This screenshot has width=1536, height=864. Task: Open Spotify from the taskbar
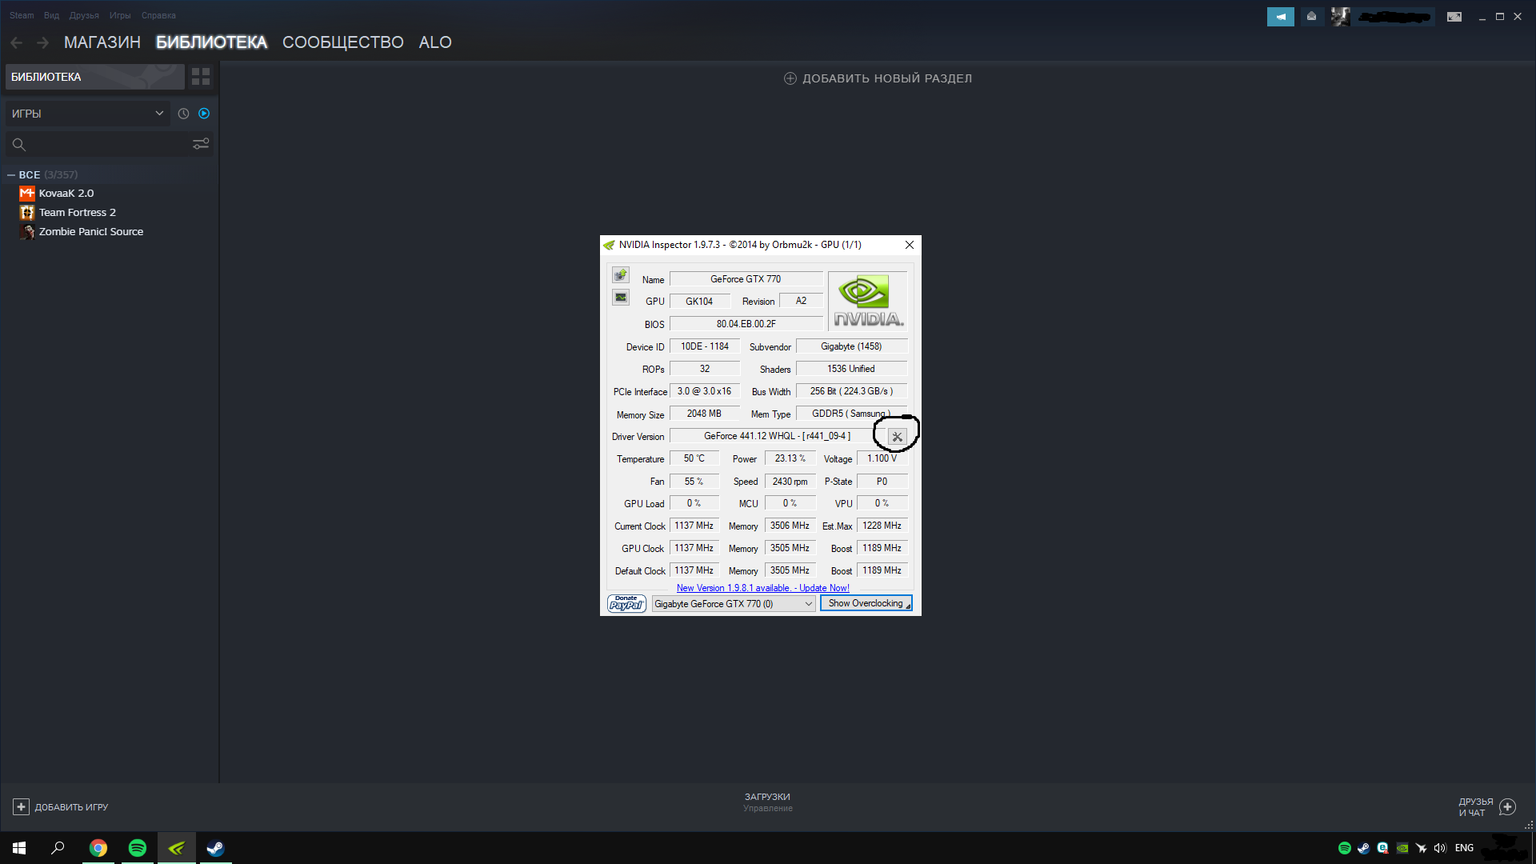[x=138, y=848]
